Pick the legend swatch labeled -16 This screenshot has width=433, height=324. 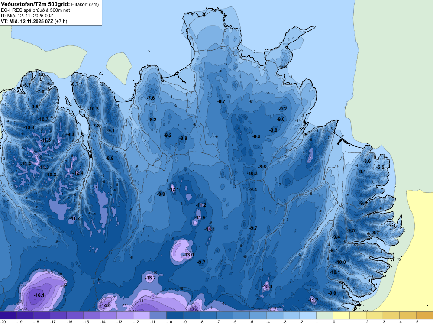pyautogui.click(x=75, y=315)
